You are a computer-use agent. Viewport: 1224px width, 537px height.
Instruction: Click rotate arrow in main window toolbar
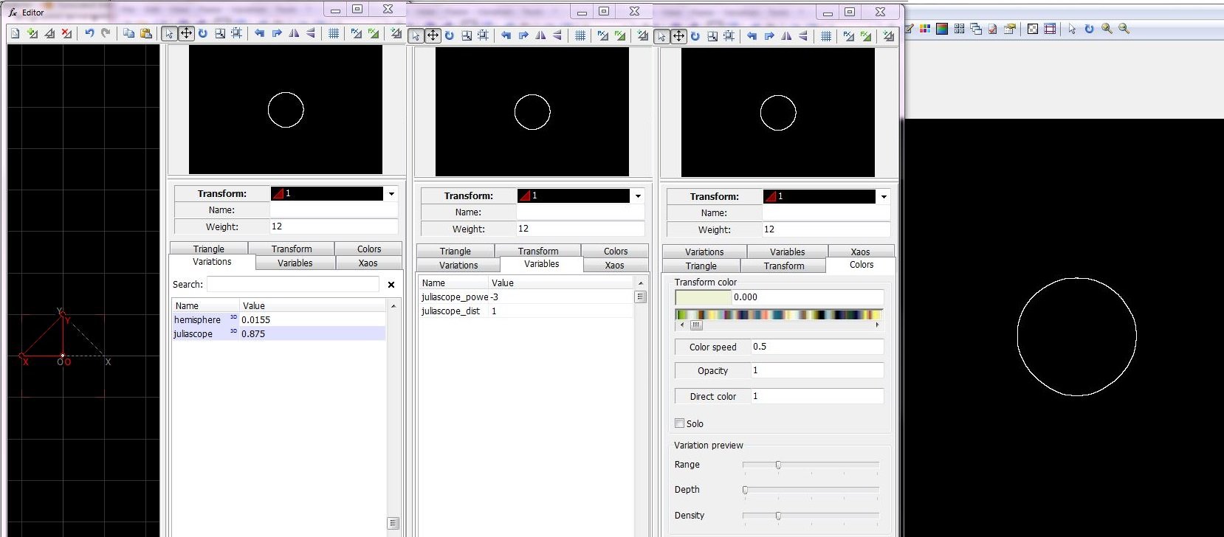(x=1089, y=29)
